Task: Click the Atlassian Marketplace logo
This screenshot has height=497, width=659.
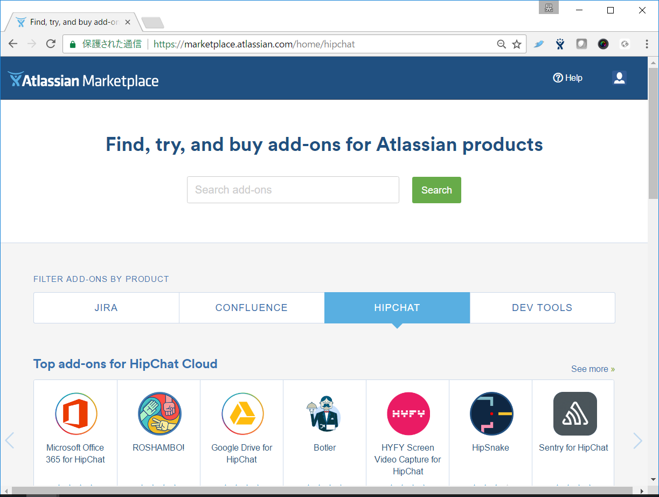Action: (84, 80)
